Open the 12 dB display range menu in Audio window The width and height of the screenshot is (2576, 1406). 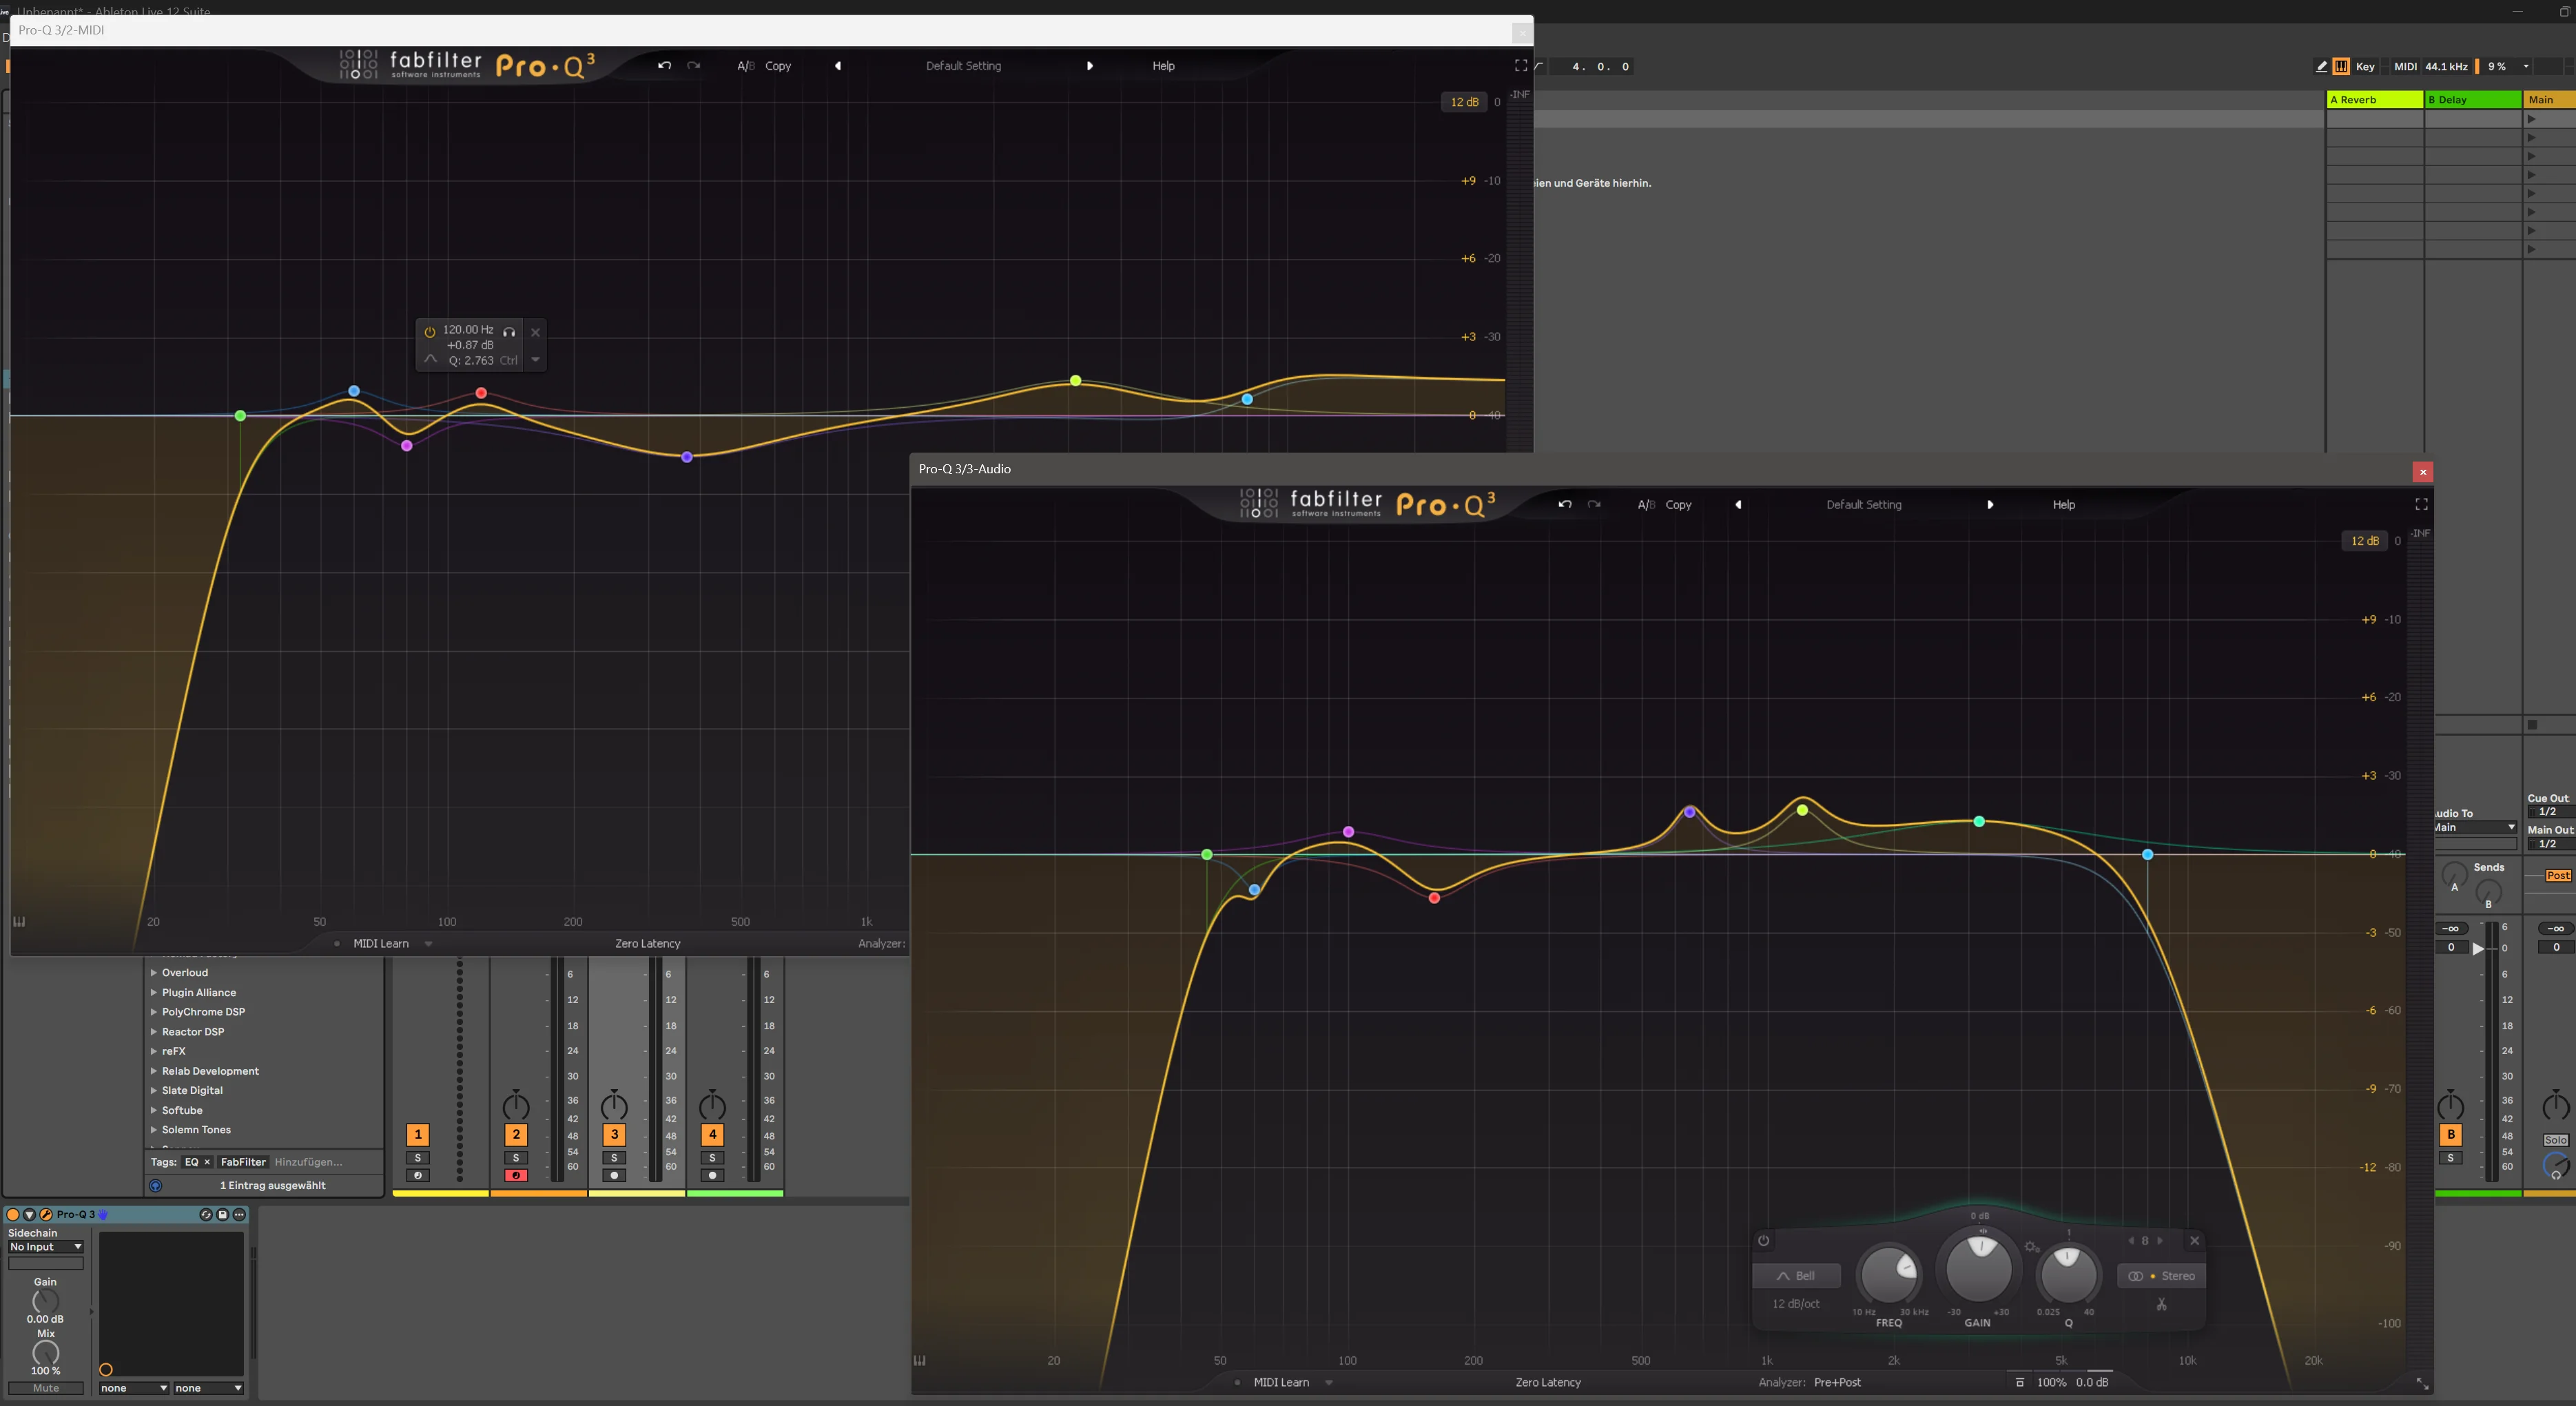(x=2364, y=540)
